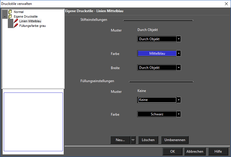Collapse the Eigene Druckstile tree node
The height and width of the screenshot is (157, 231).
(5, 17)
